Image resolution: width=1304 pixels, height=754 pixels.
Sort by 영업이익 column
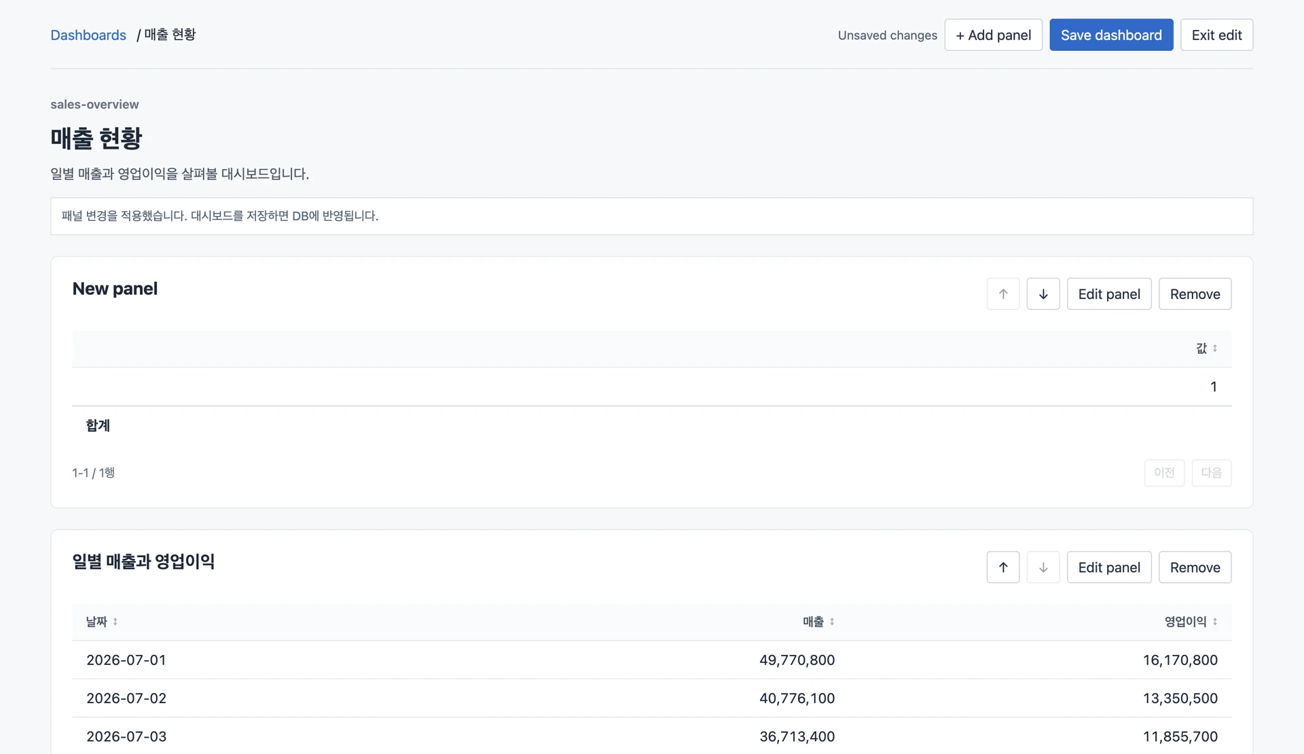pyautogui.click(x=1191, y=622)
